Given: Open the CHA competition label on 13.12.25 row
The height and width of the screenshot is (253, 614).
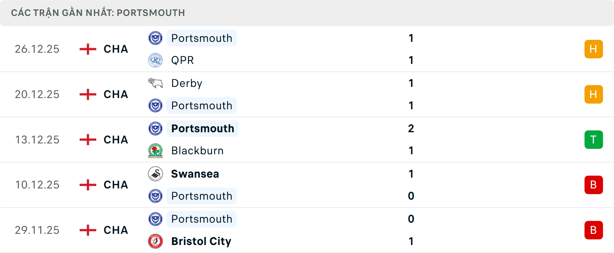Looking at the screenshot, I should coord(115,140).
